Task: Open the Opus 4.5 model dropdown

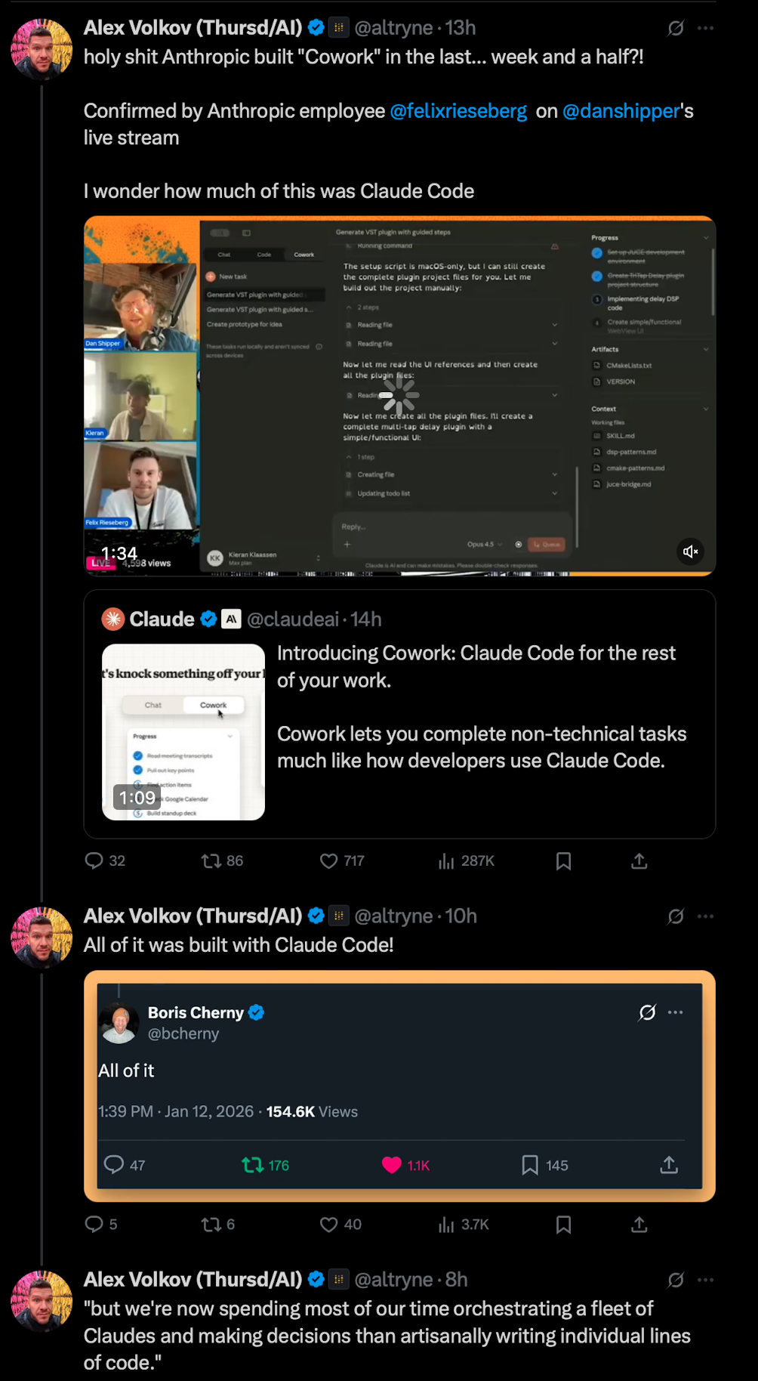Action: [486, 544]
